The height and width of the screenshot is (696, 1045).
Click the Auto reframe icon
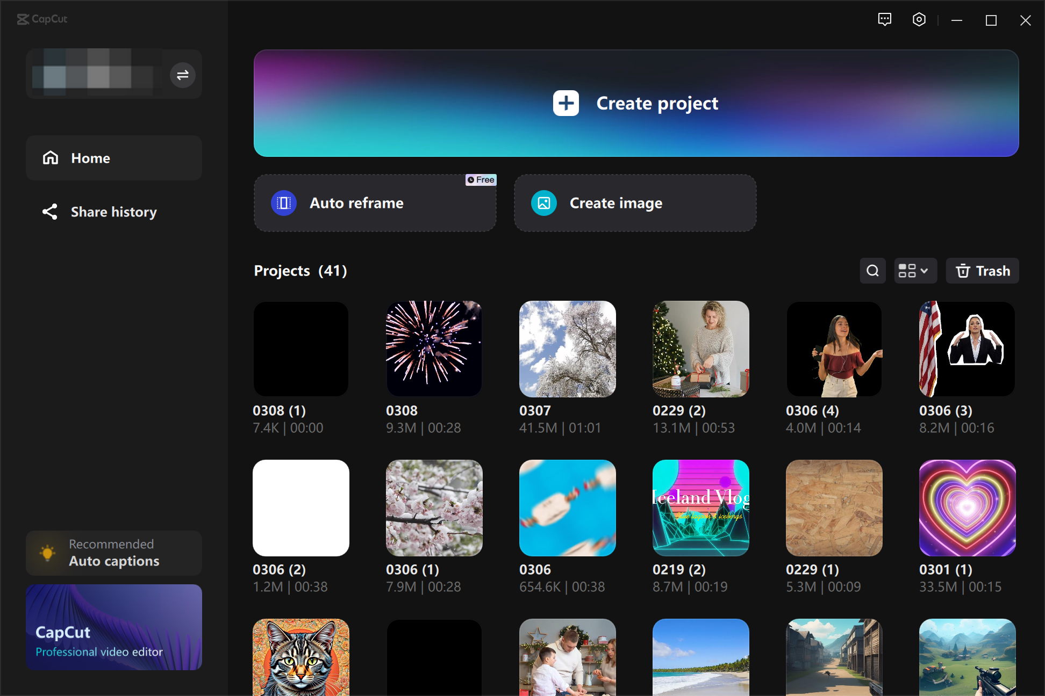click(283, 203)
